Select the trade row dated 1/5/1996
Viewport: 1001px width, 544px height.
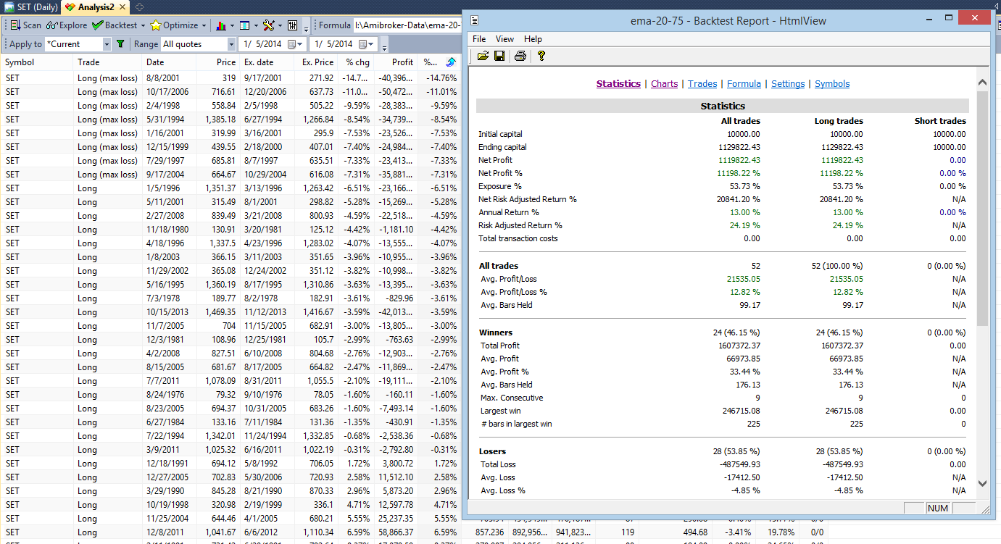pos(230,188)
